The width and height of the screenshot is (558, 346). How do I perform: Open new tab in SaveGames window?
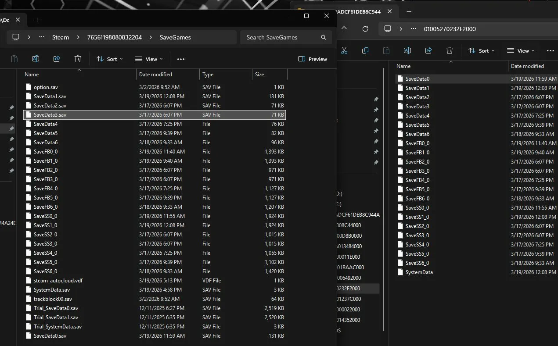(37, 20)
